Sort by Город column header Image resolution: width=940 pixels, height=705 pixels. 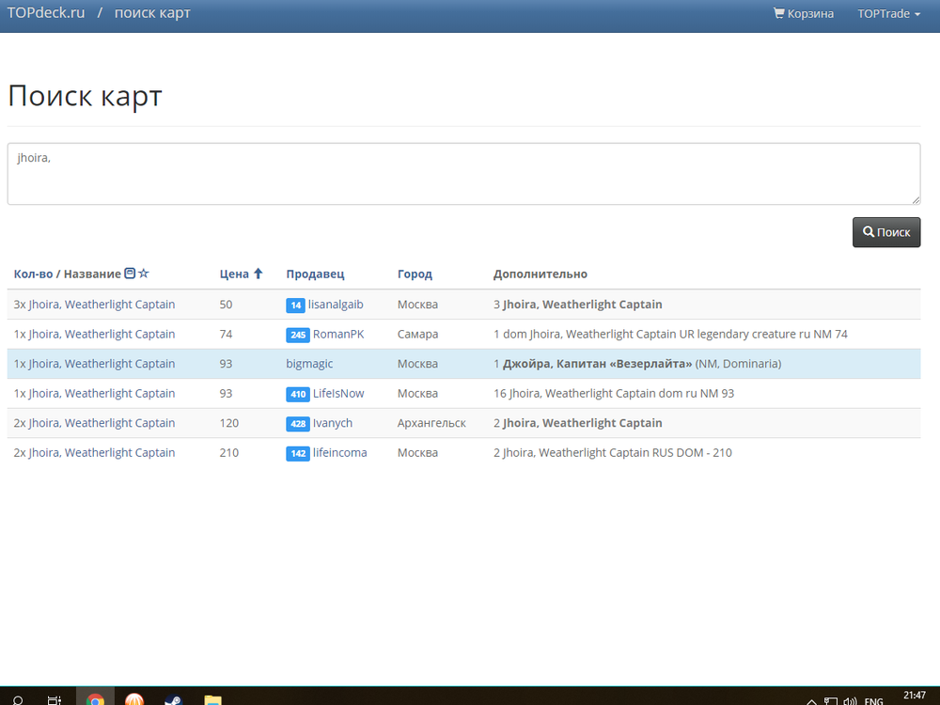pos(415,274)
